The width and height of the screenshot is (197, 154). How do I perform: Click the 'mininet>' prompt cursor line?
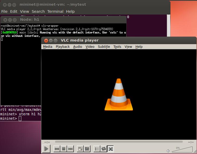(x=11, y=118)
